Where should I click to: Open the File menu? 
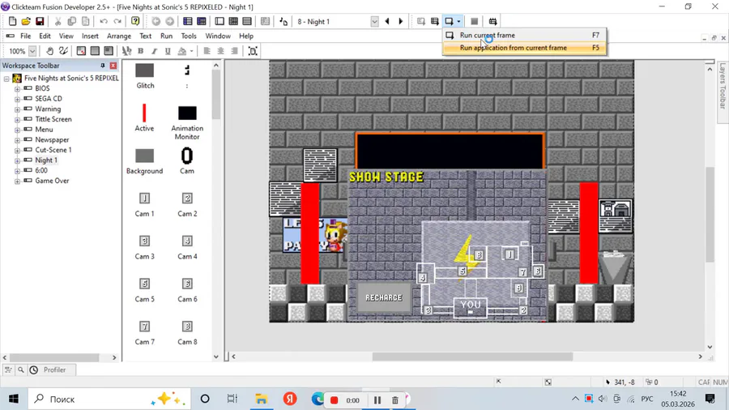(26, 36)
